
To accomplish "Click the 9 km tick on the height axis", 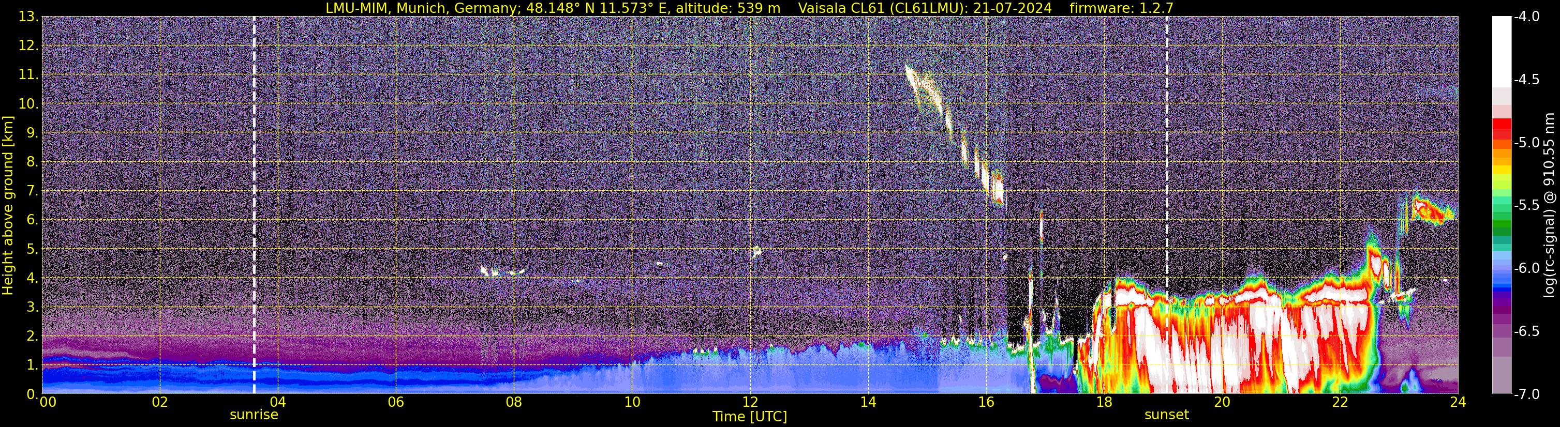I will point(32,132).
